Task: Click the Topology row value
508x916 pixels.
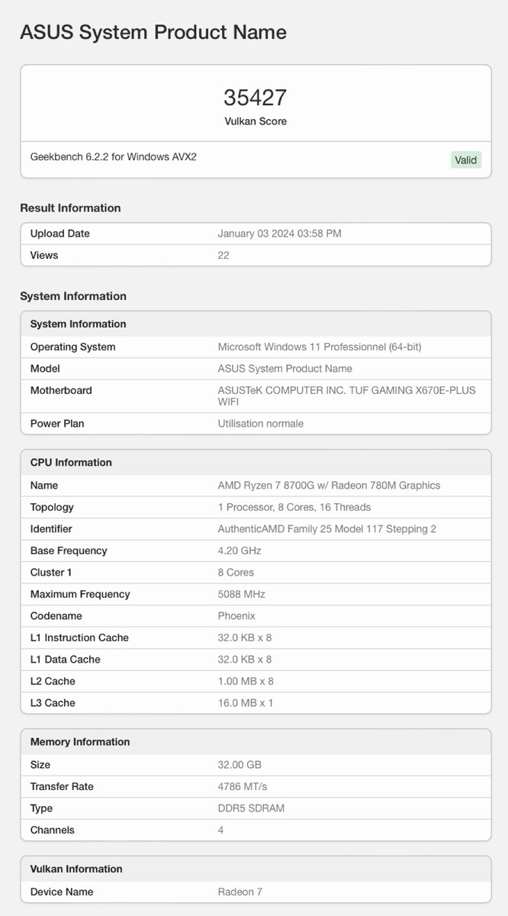Action: coord(294,507)
